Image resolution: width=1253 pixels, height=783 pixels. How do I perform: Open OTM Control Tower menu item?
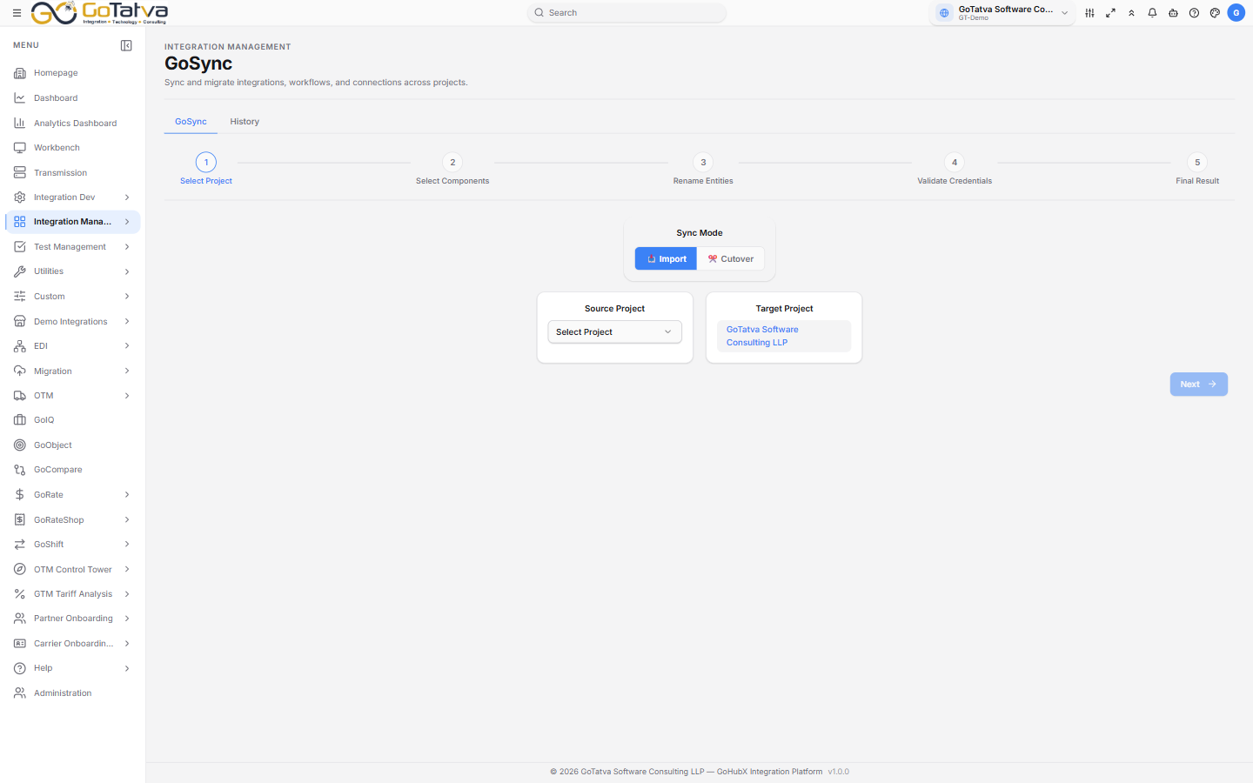click(x=73, y=570)
